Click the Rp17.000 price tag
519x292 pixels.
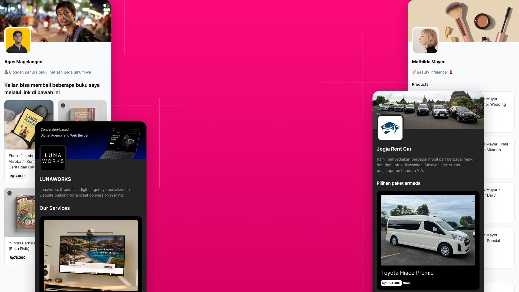click(x=17, y=176)
